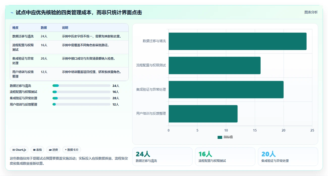Select the 表格 tag chip

(x=37, y=150)
